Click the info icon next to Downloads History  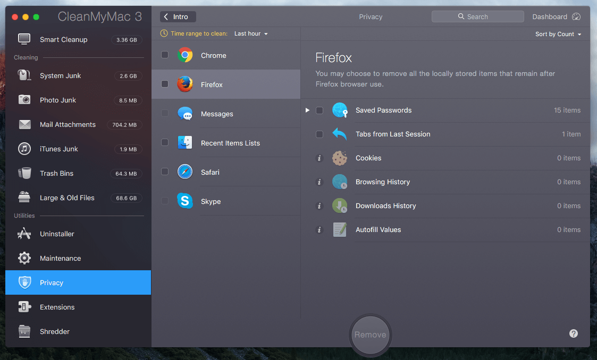pos(319,205)
